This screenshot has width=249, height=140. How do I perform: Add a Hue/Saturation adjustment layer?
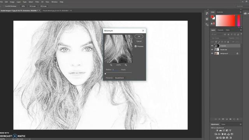coord(216,134)
